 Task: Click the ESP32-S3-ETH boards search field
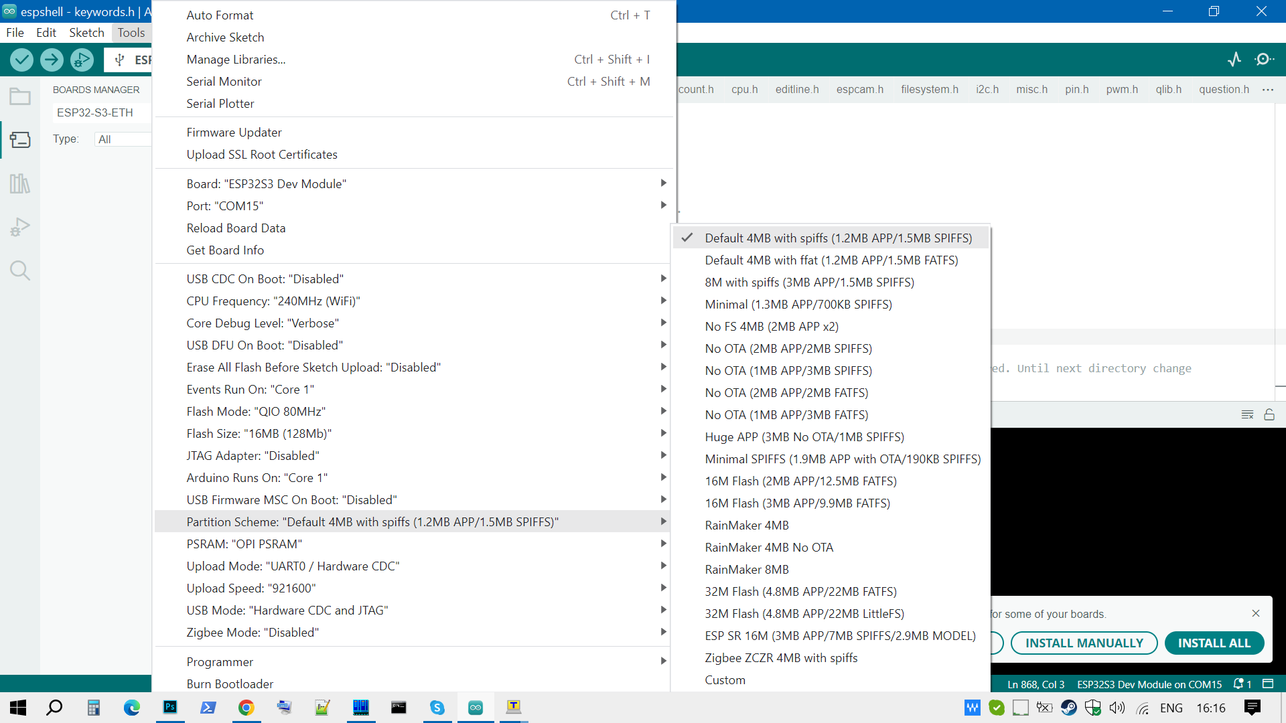102,112
